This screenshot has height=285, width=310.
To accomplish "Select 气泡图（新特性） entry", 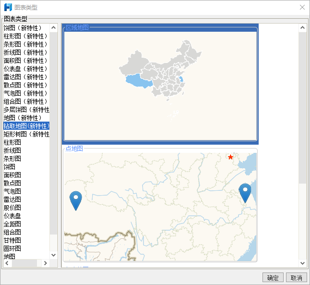I will pos(26,93).
